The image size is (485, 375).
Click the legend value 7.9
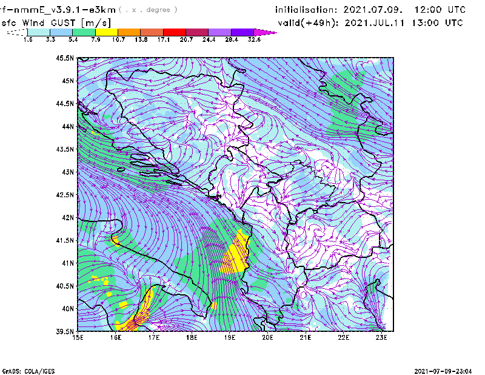[x=96, y=39]
